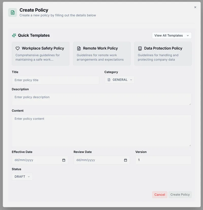Image resolution: width=203 pixels, height=210 pixels.
Task: Click the Effective Date dd/mm/yyyy field
Action: (x=40, y=160)
